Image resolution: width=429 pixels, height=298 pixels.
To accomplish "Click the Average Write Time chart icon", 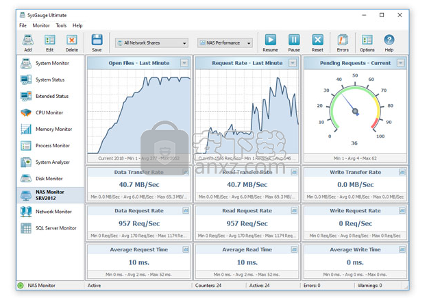I will [x=402, y=249].
